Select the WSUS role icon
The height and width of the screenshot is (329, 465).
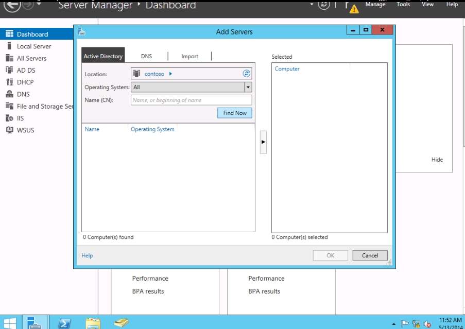coord(9,130)
